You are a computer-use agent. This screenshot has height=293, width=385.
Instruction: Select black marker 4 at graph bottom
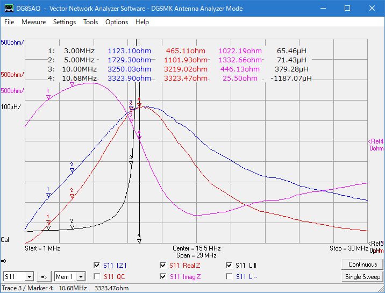[x=139, y=241]
